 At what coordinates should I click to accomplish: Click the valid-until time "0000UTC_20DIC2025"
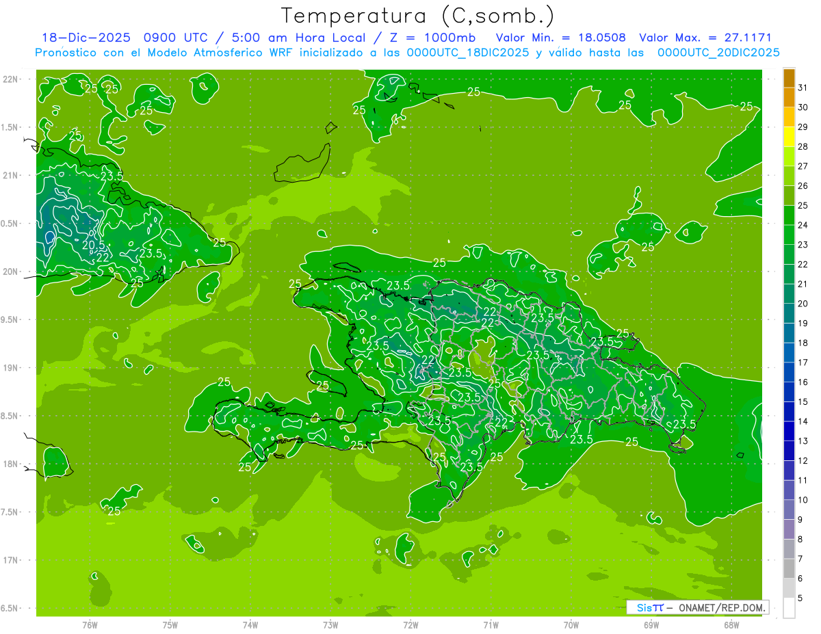(718, 53)
